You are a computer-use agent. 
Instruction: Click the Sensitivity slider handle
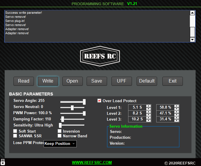click(x=60, y=125)
